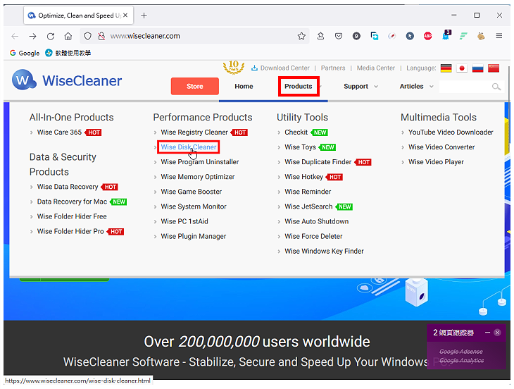Click the WiseCleaner logo

point(67,80)
